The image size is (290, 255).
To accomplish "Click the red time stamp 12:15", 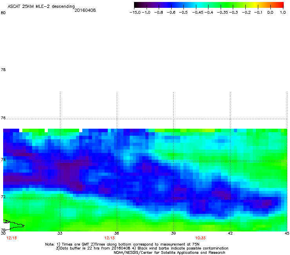I will (x=109, y=238).
